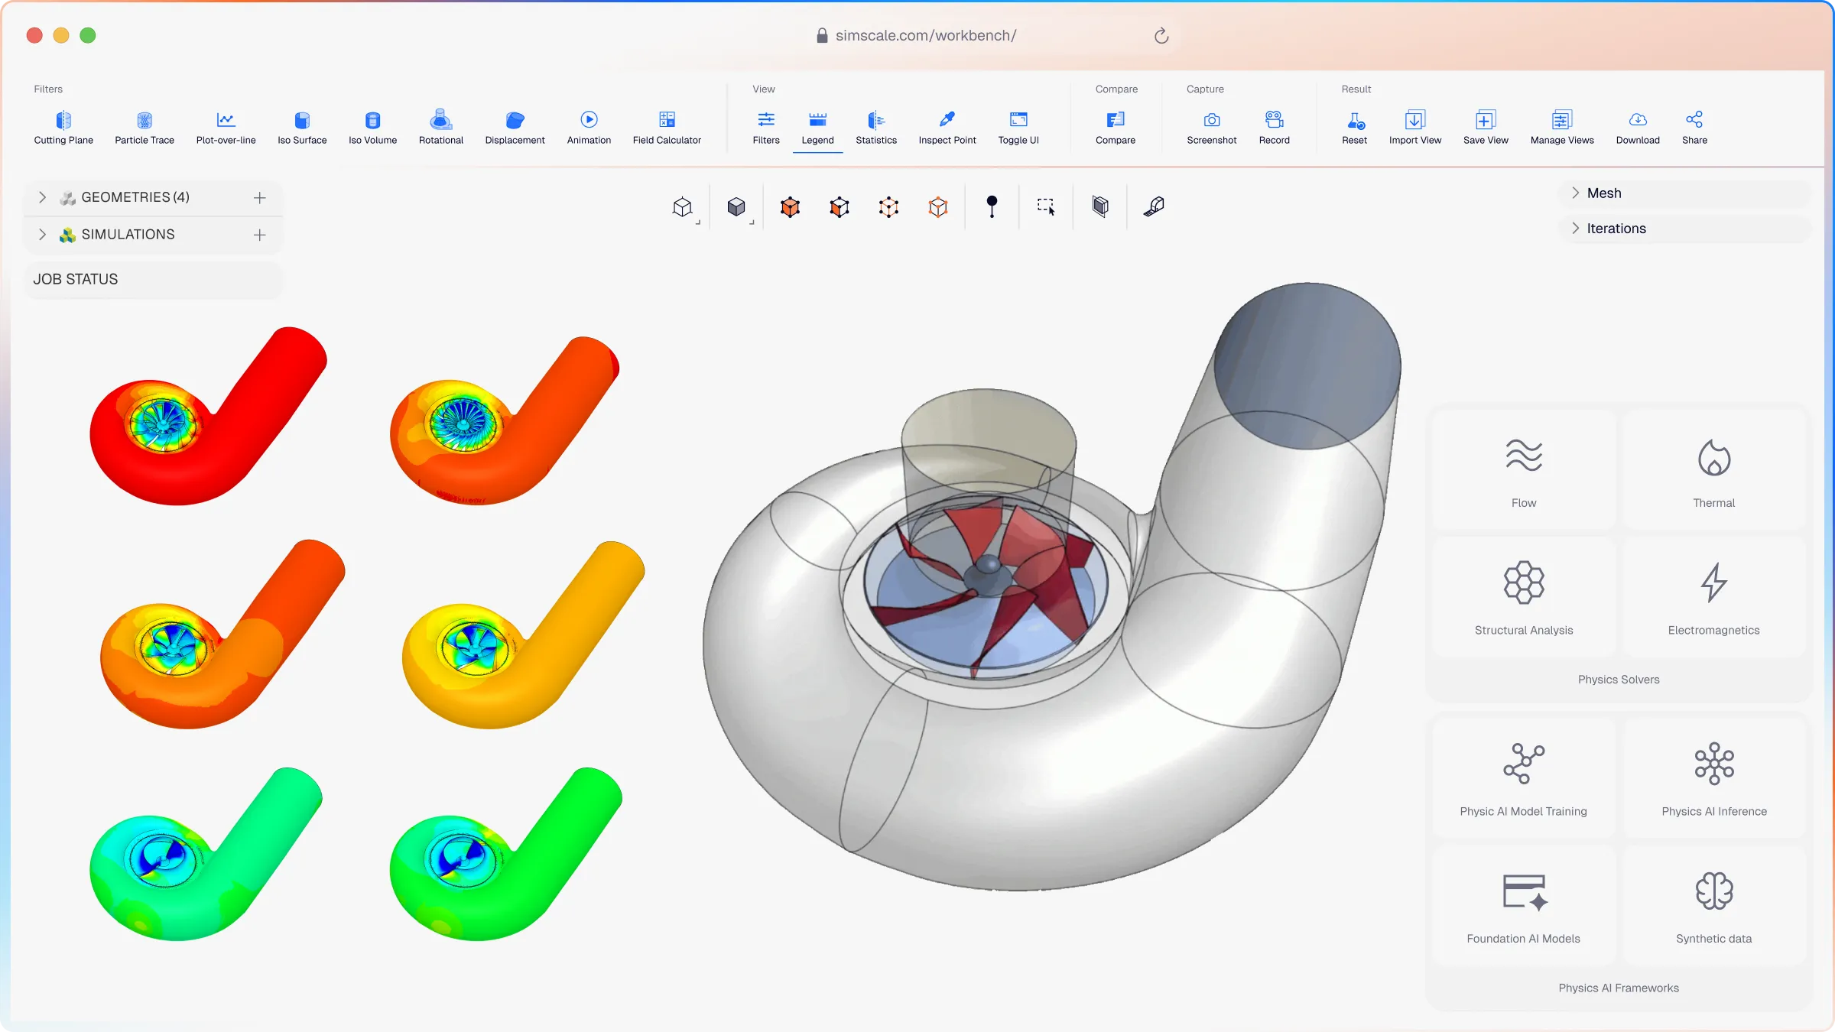This screenshot has height=1032, width=1835.
Task: Add a new geometry with plus
Action: 260,198
